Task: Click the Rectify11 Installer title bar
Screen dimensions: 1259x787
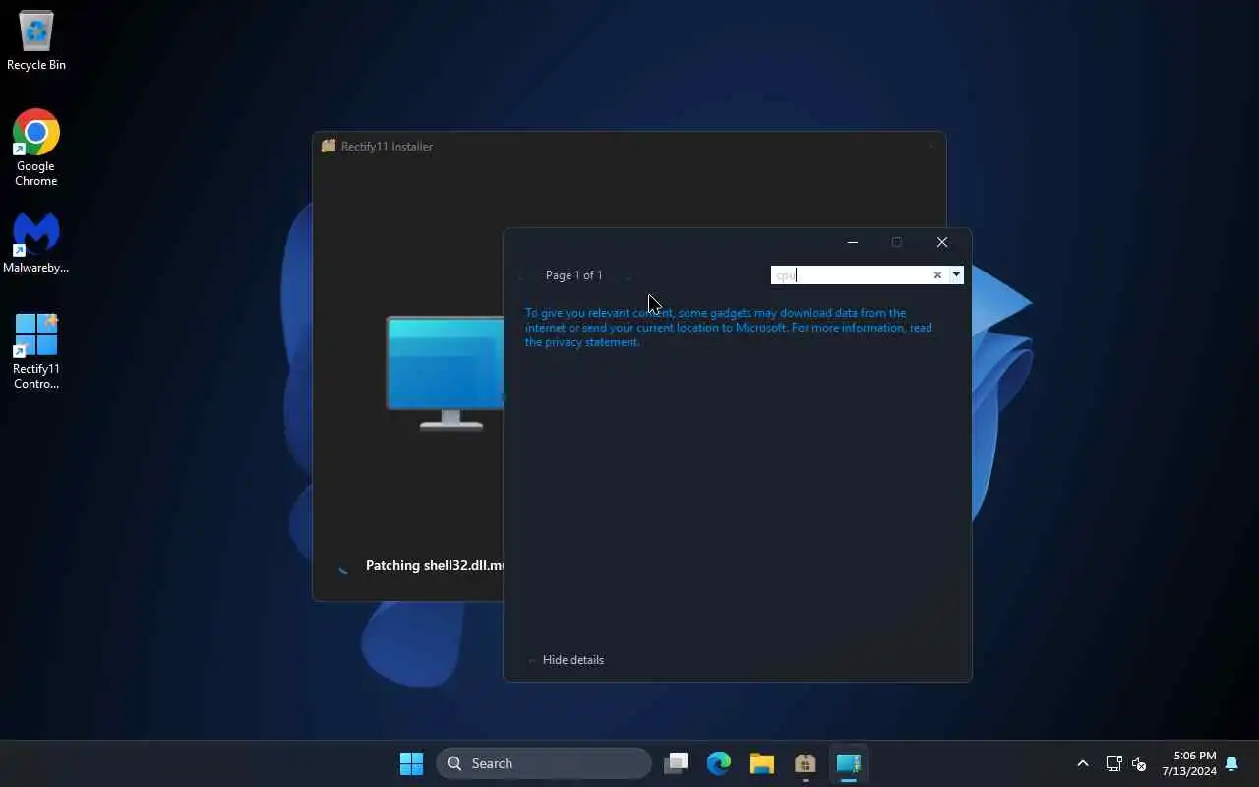Action: [629, 146]
